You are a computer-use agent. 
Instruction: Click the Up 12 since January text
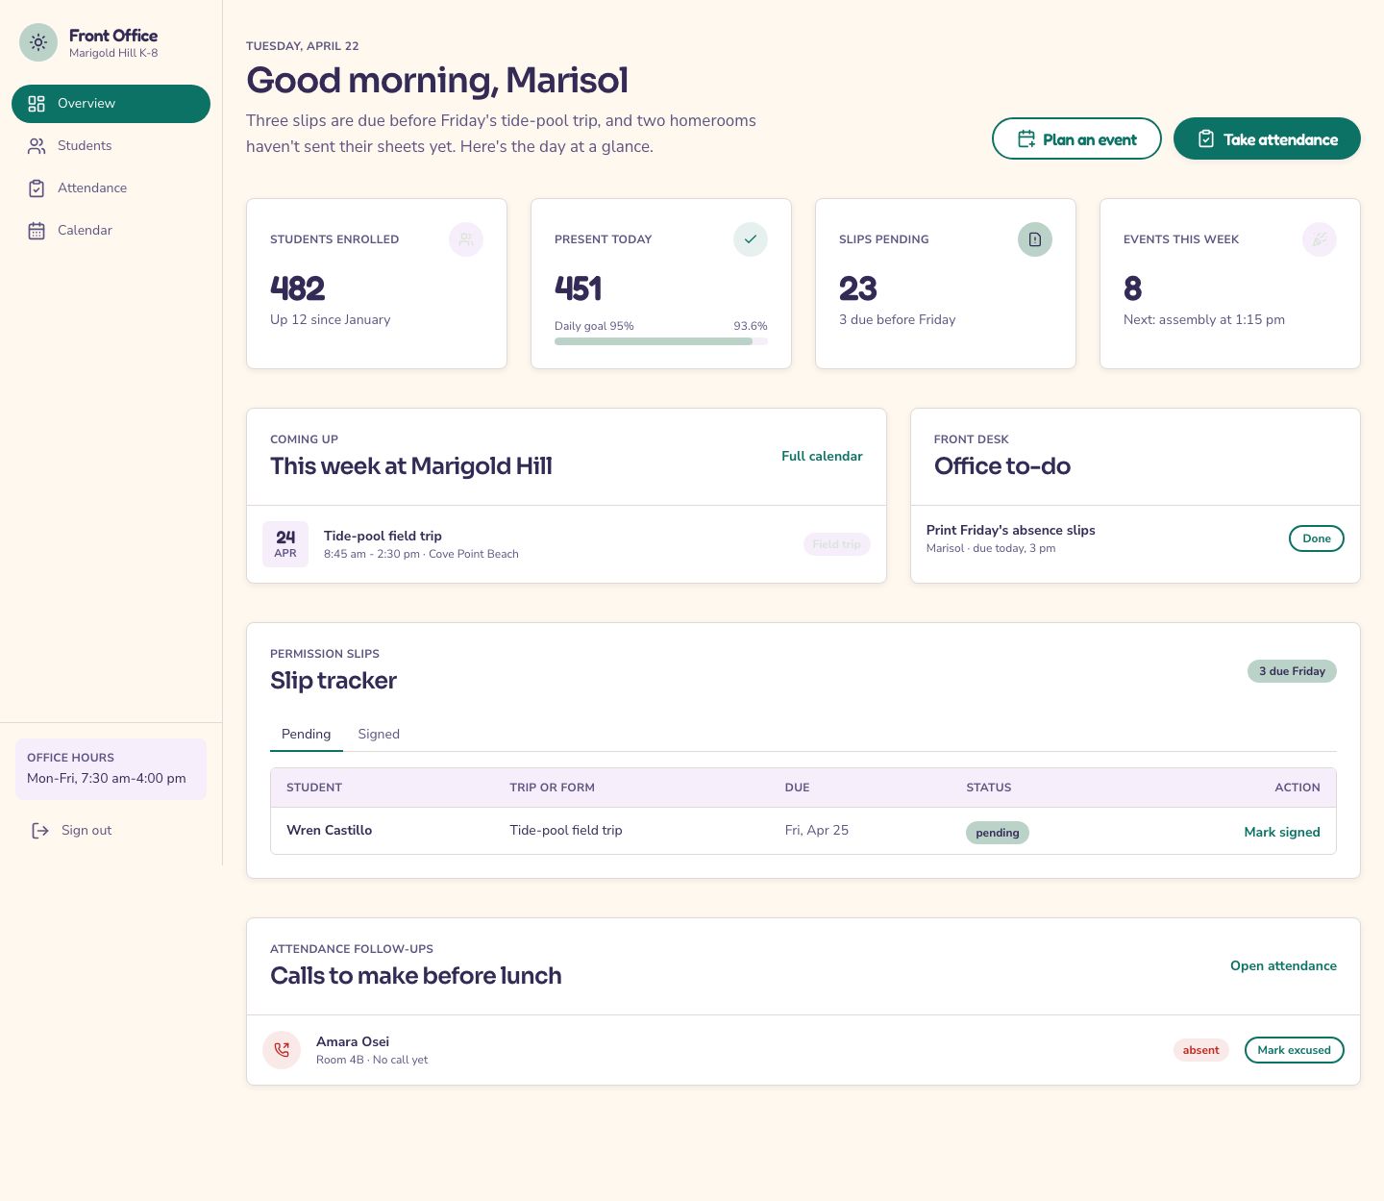click(x=331, y=319)
